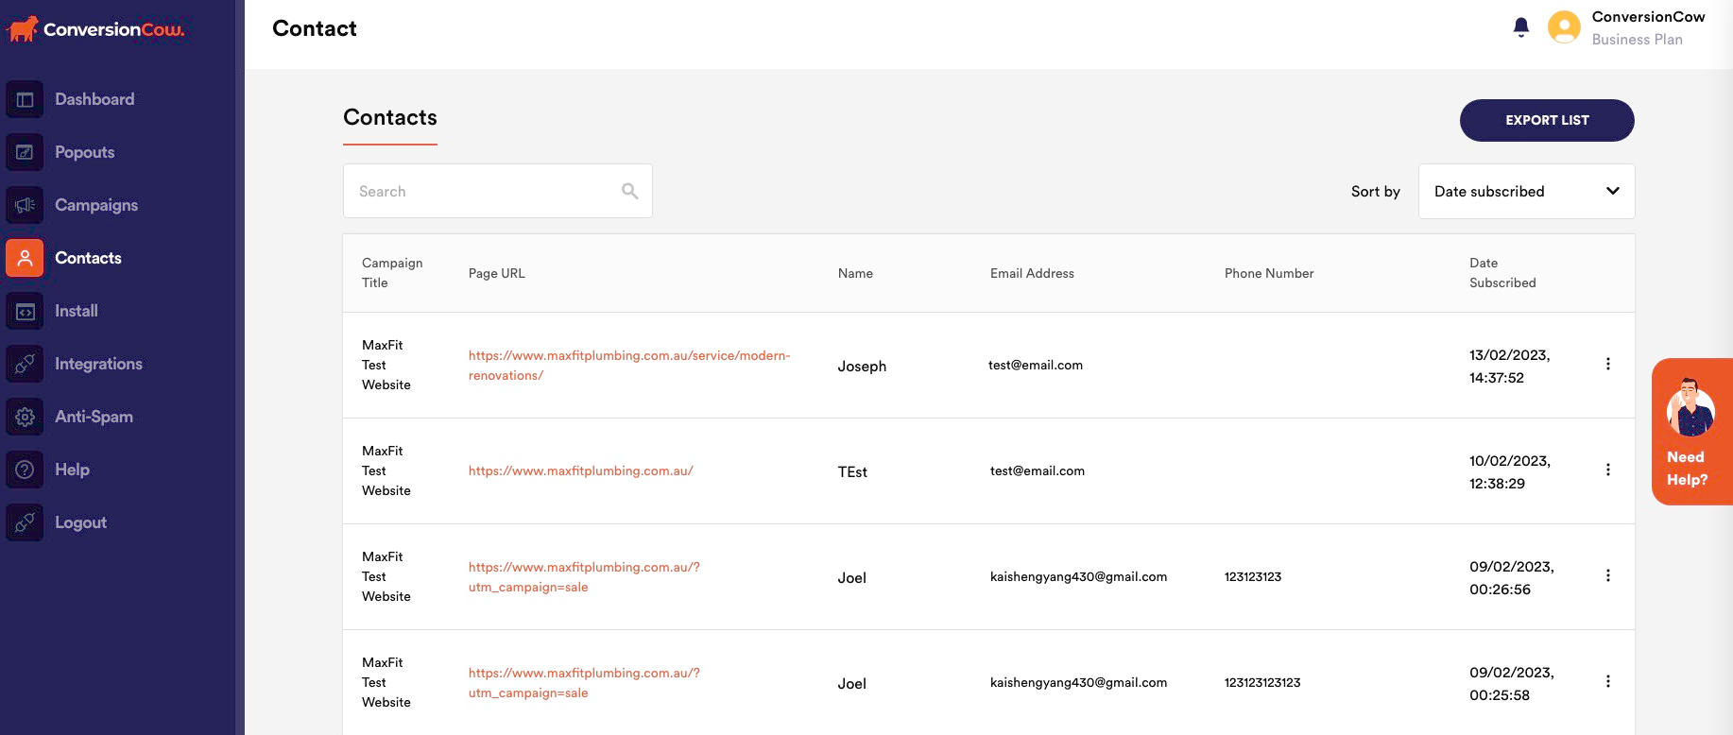1733x735 pixels.
Task: Click the Logout sidebar label
Action: pos(80,522)
